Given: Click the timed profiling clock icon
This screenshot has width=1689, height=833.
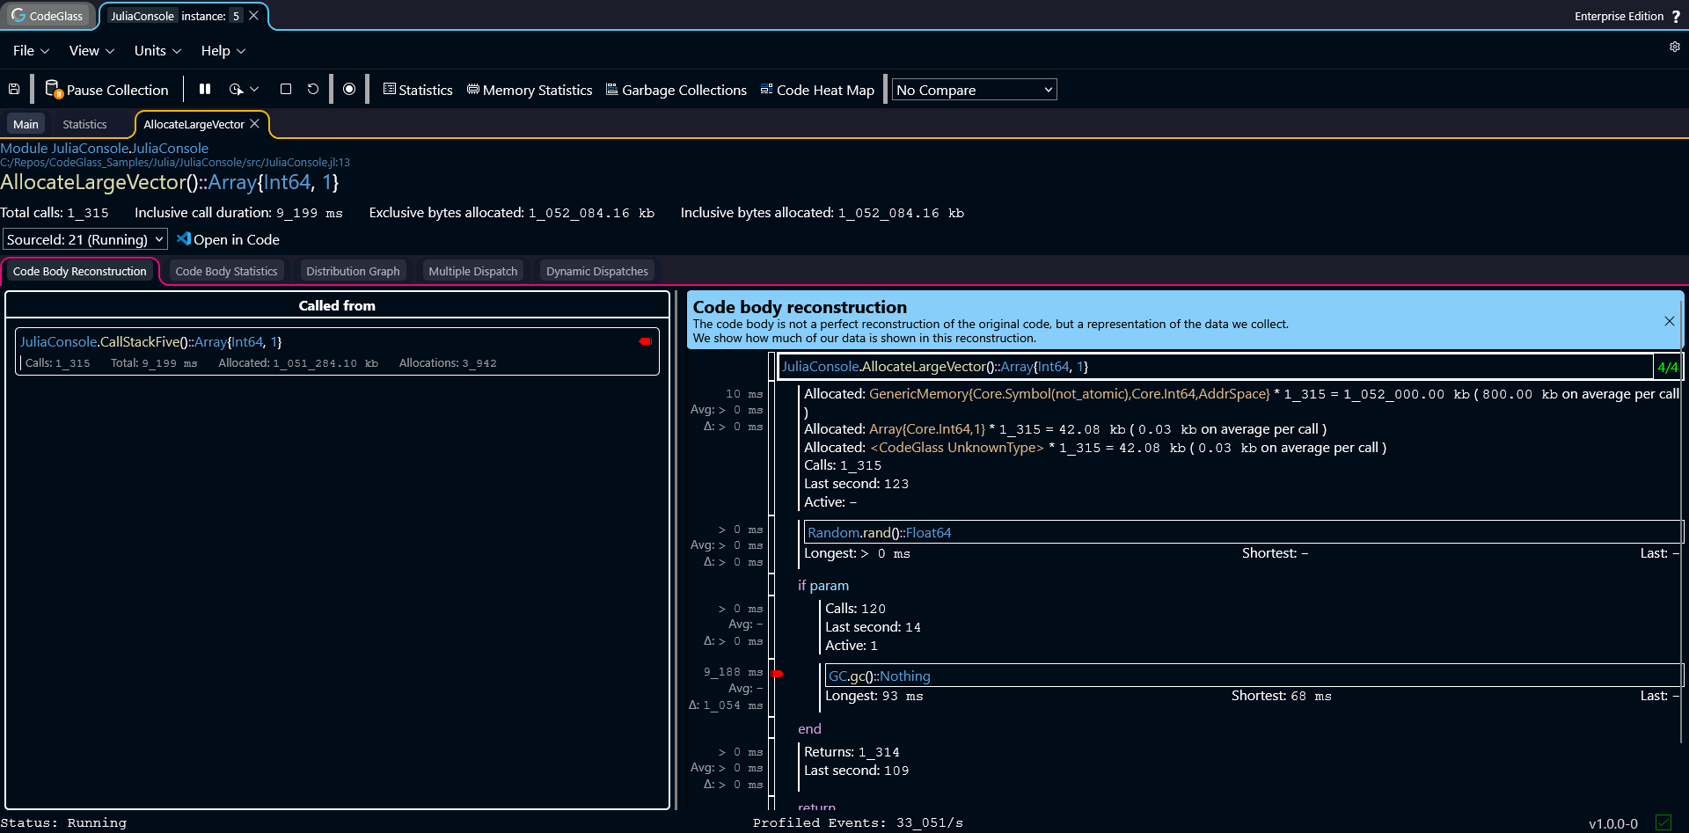Looking at the screenshot, I should [236, 89].
